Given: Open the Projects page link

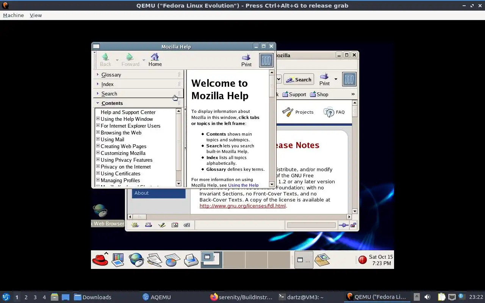Looking at the screenshot, I should 298,112.
